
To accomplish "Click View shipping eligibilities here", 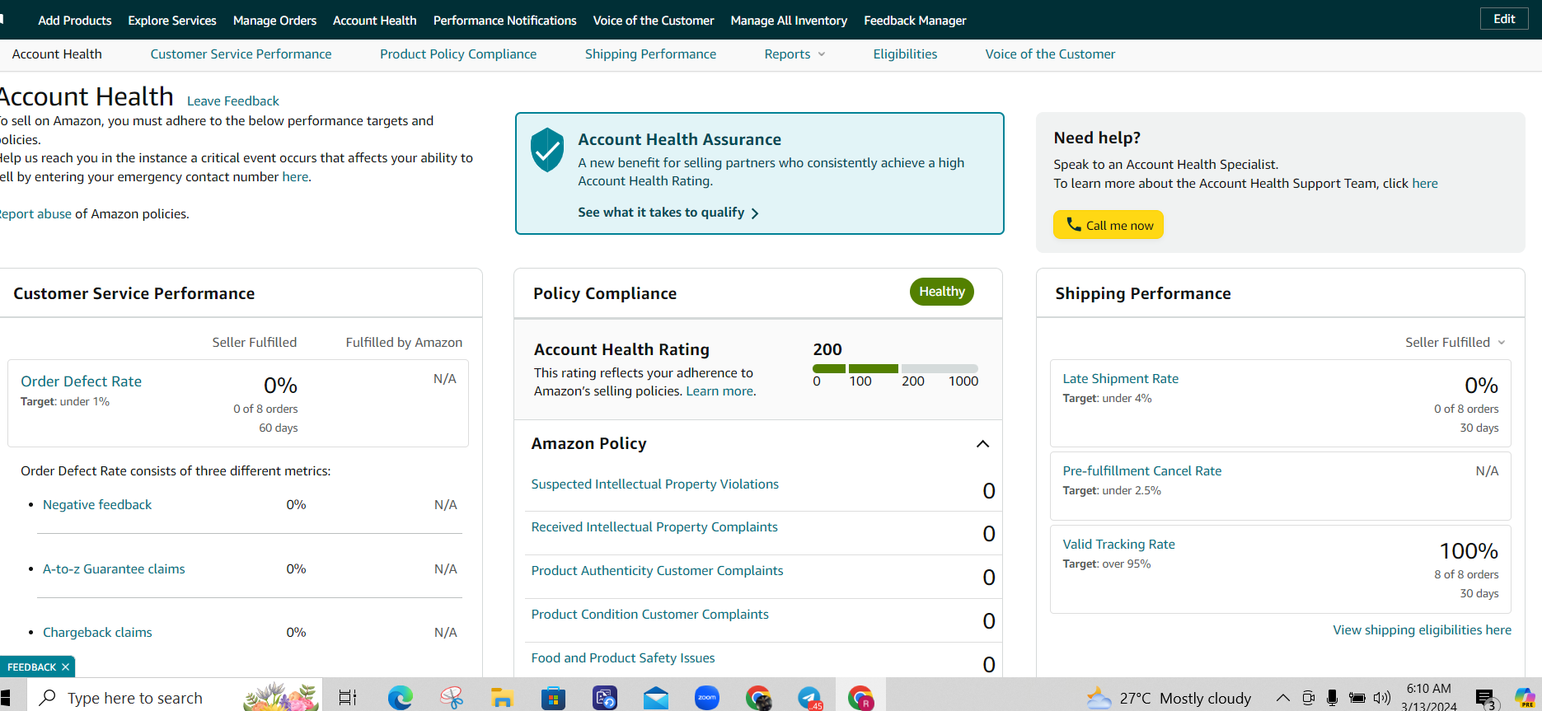I will click(1422, 630).
